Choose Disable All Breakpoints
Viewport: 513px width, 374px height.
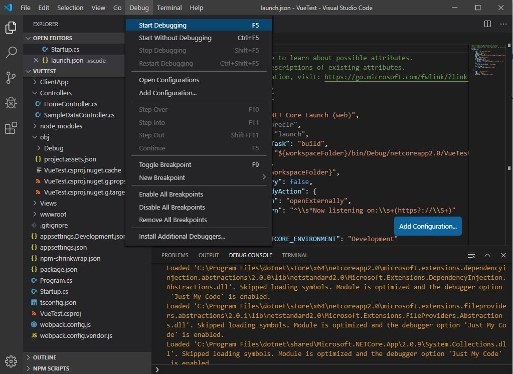pos(172,207)
